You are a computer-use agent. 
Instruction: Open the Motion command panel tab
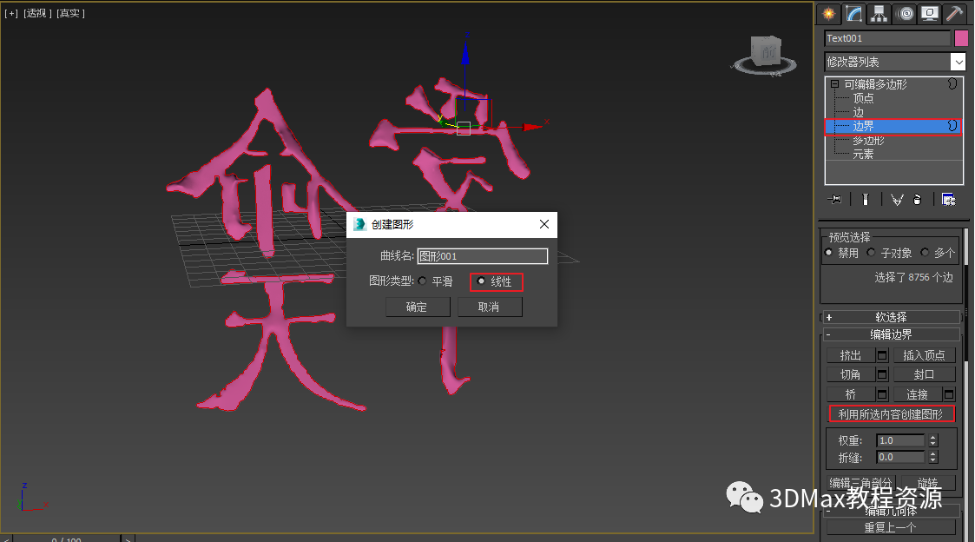(906, 14)
